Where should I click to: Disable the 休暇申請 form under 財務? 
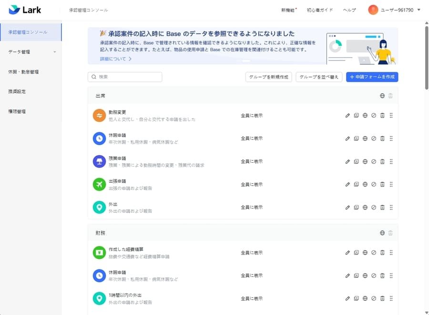click(374, 276)
